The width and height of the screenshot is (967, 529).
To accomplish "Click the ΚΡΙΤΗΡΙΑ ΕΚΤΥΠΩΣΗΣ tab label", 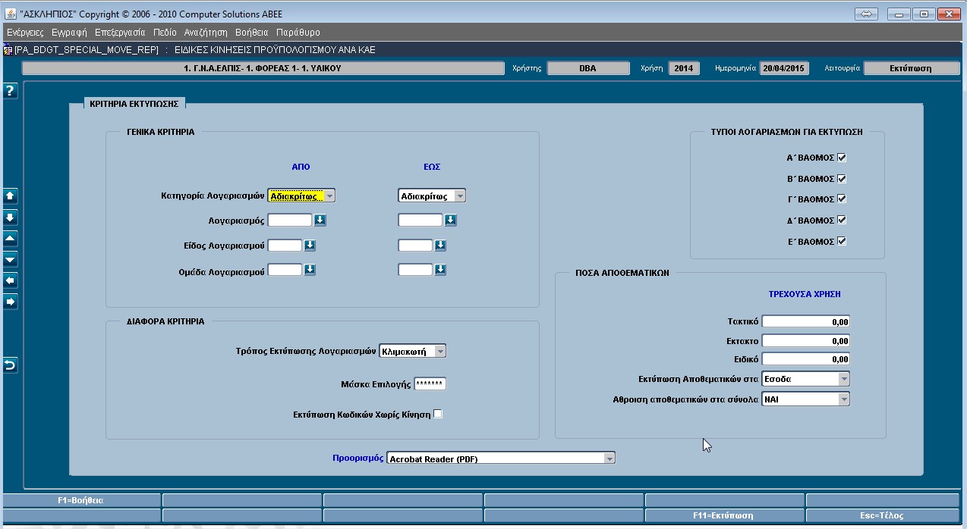I will (x=134, y=104).
